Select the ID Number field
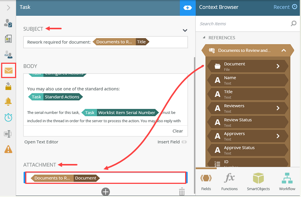301x197 pixels. pyautogui.click(x=248, y=162)
